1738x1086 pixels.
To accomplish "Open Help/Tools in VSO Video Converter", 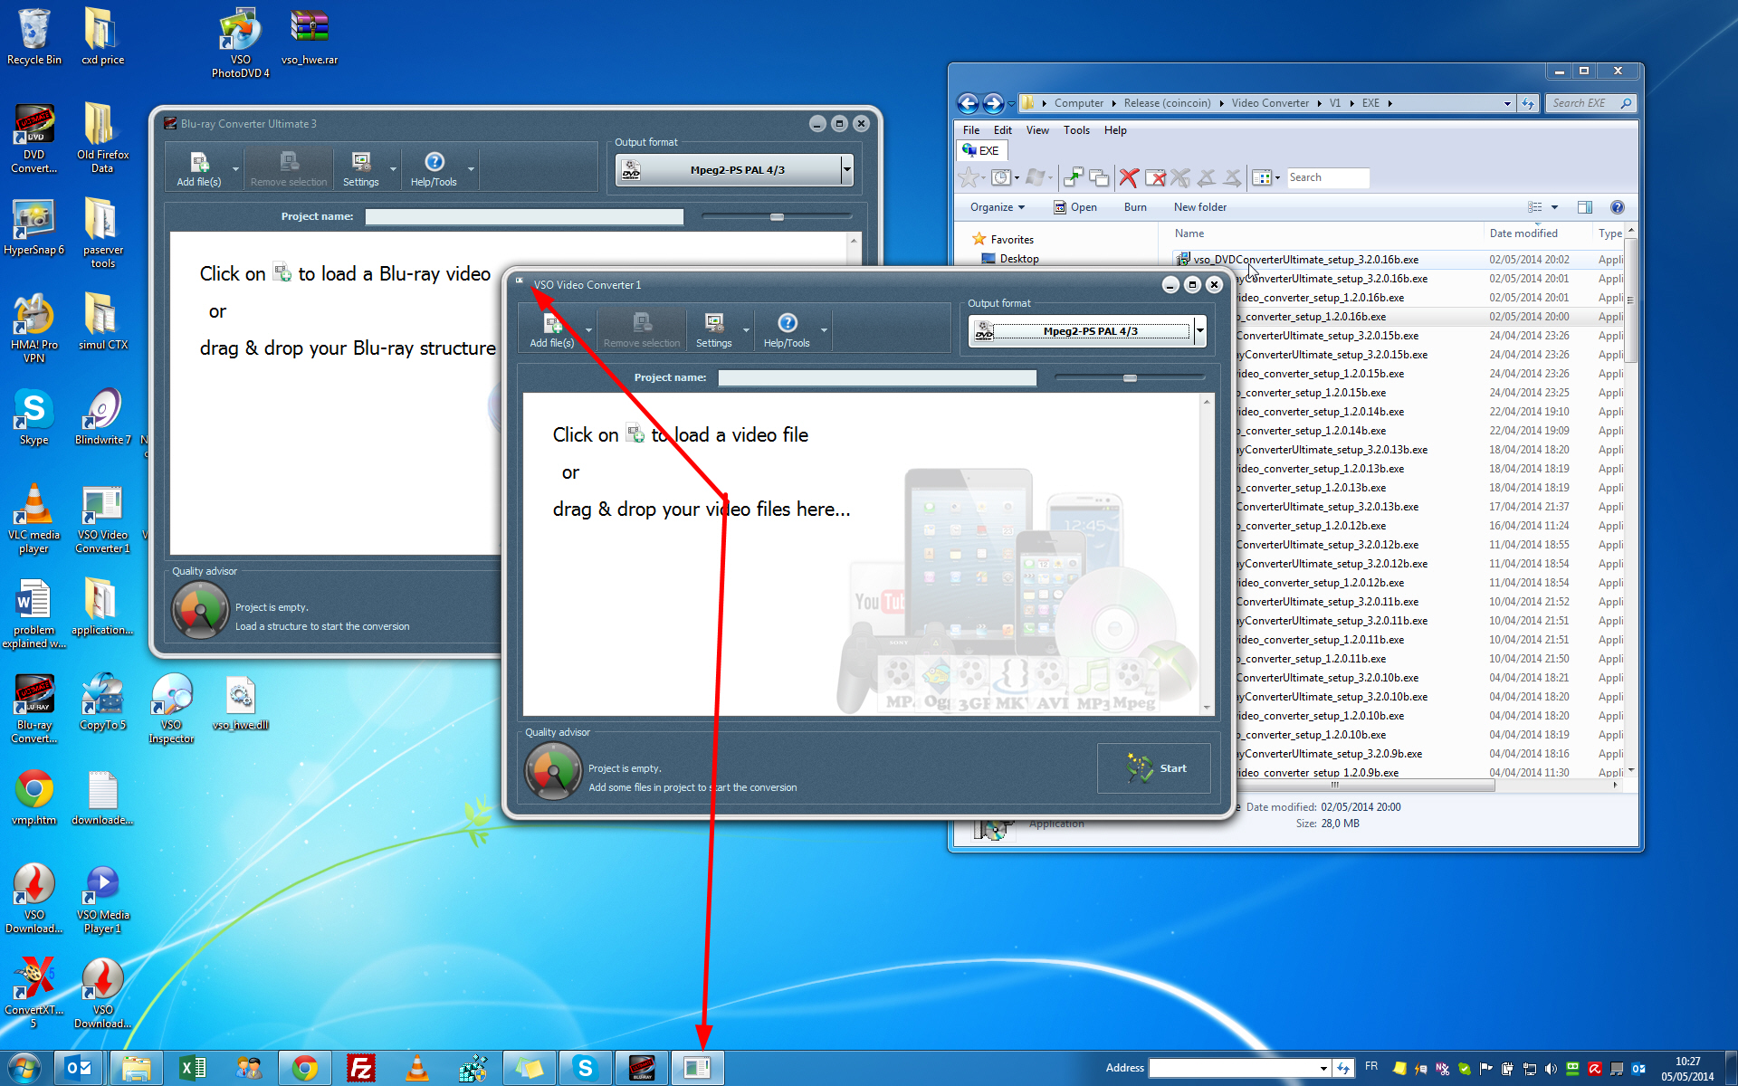I will [x=787, y=330].
